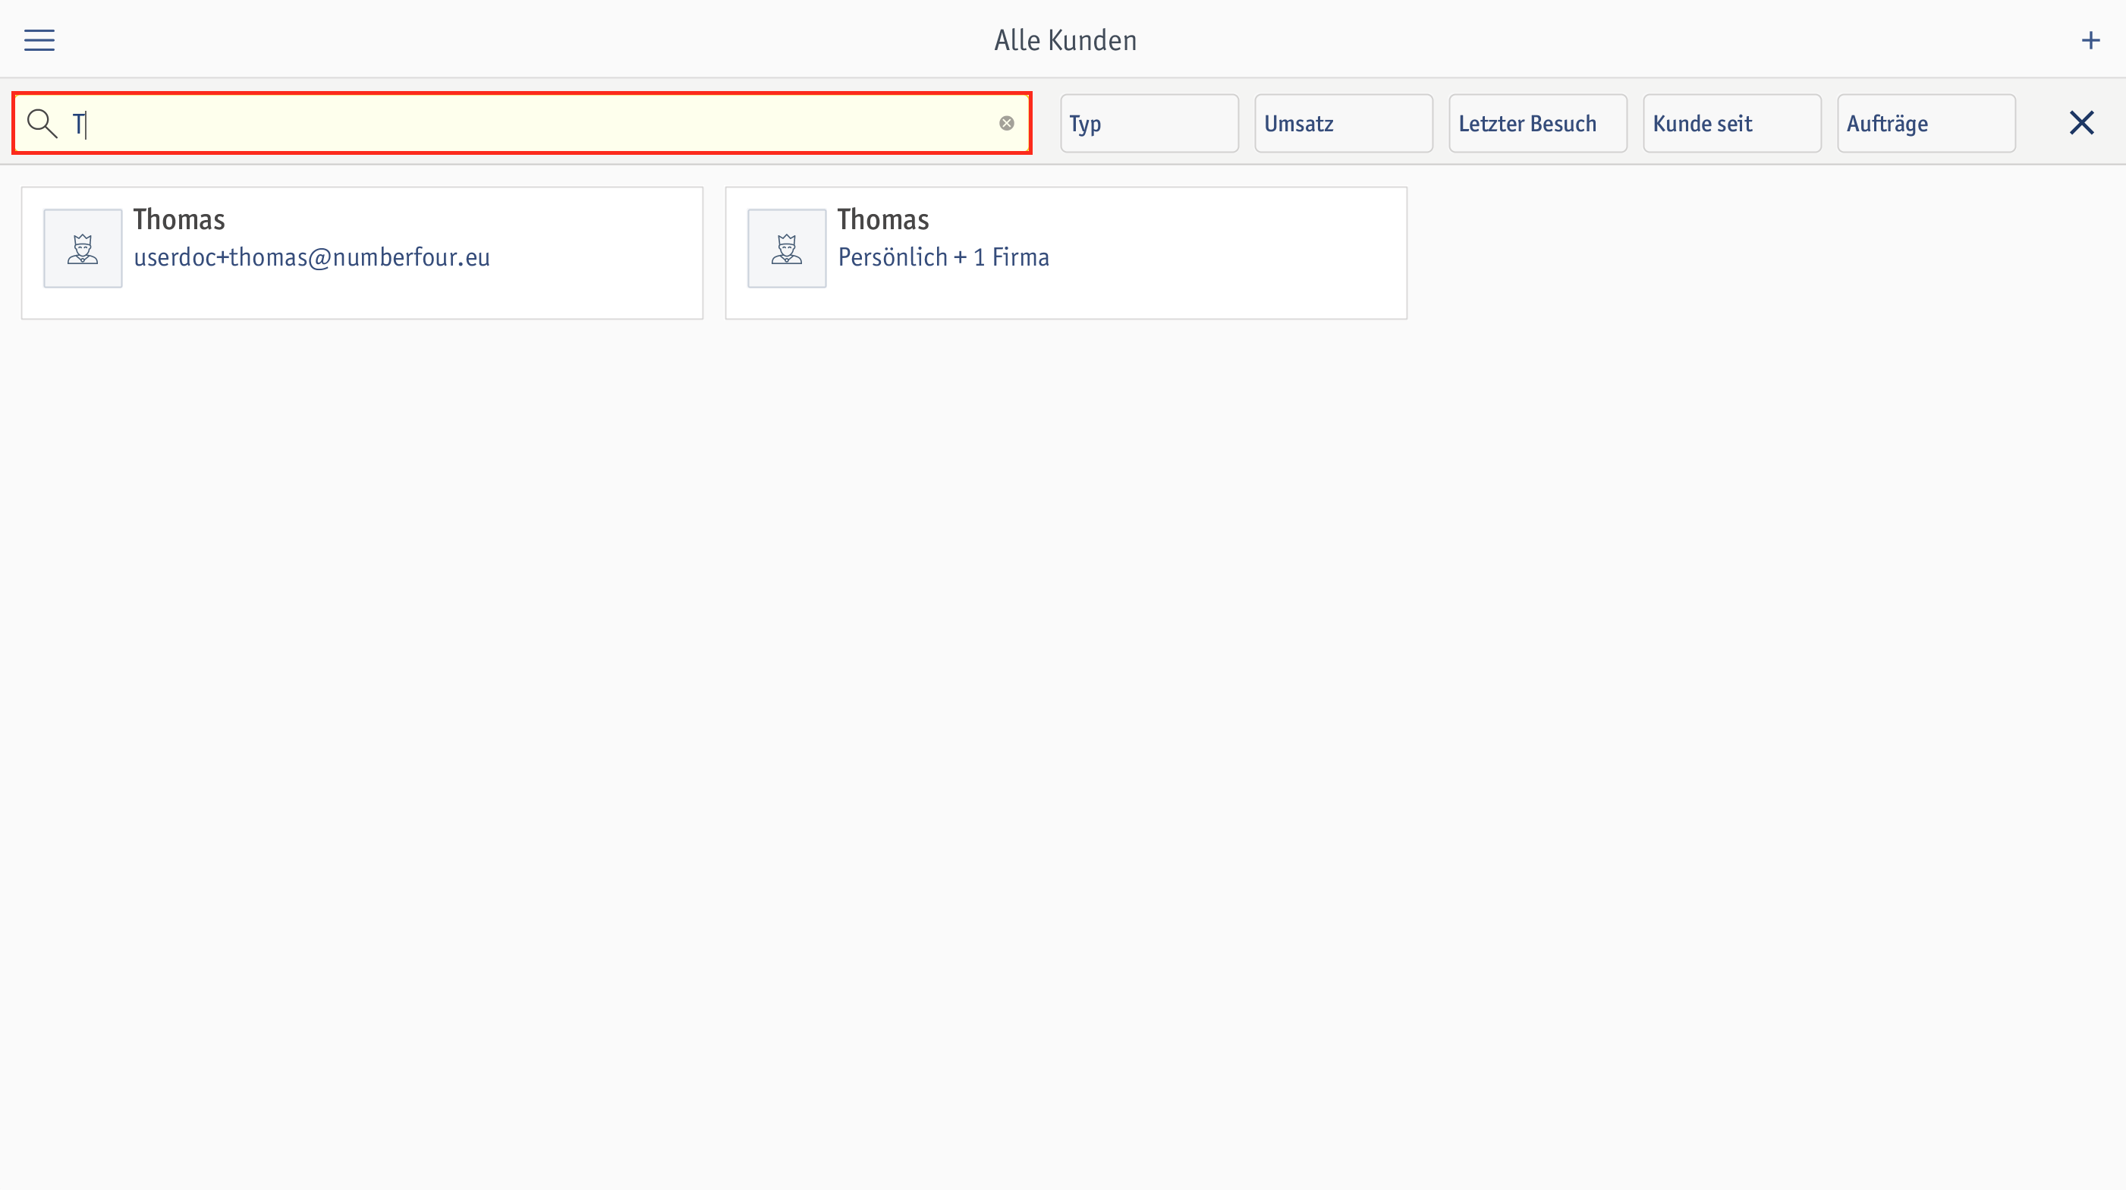The width and height of the screenshot is (2126, 1190).
Task: Open the Letzter Besuch filter
Action: 1537,123
